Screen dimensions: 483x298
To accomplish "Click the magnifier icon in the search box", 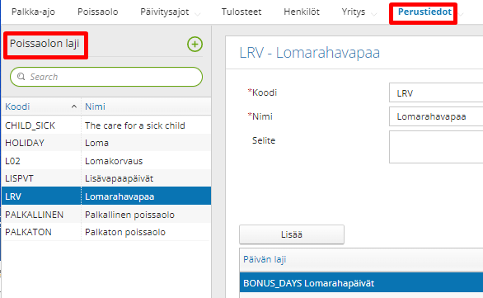I will pyautogui.click(x=21, y=77).
